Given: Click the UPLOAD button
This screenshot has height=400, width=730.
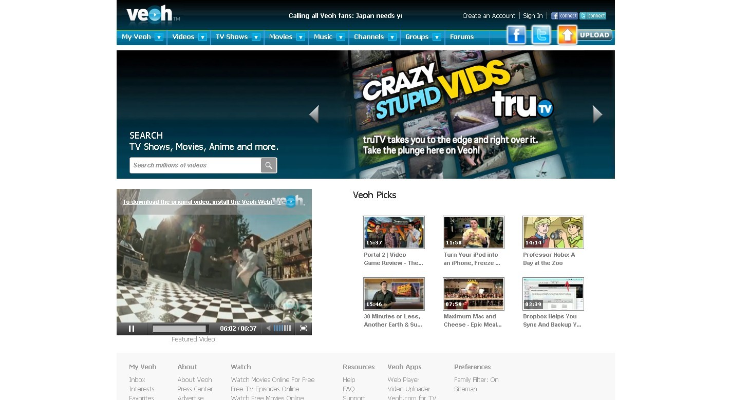Looking at the screenshot, I should [594, 35].
